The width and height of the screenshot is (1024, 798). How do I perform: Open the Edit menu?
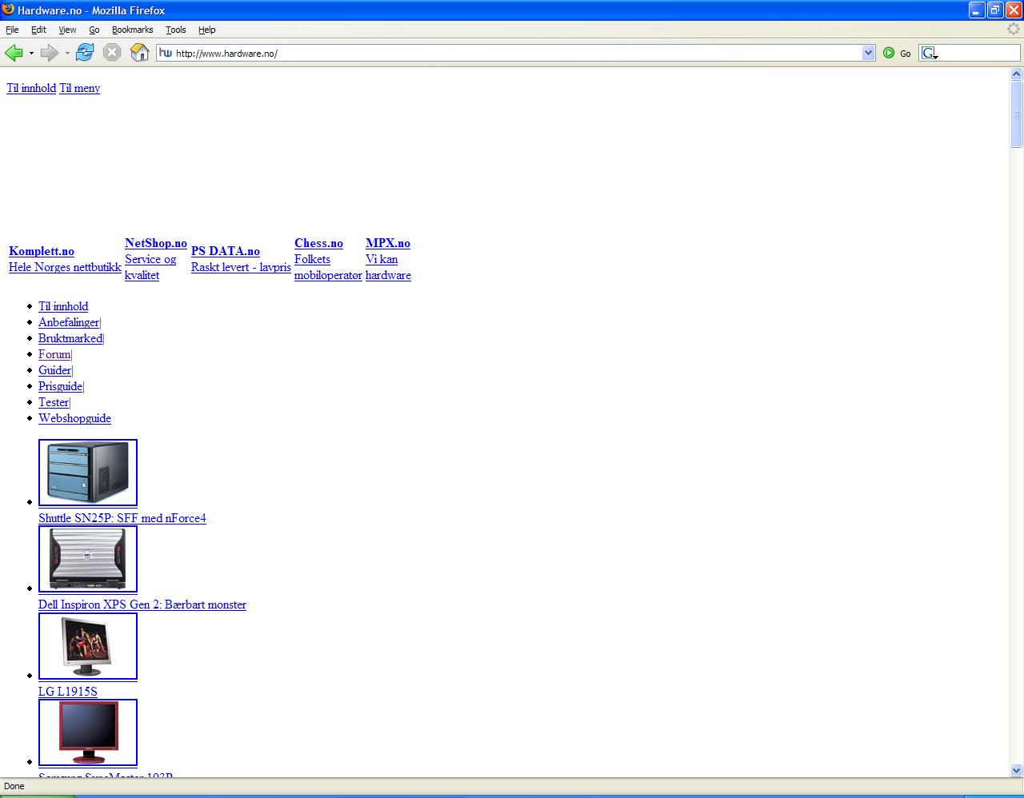pyautogui.click(x=38, y=30)
